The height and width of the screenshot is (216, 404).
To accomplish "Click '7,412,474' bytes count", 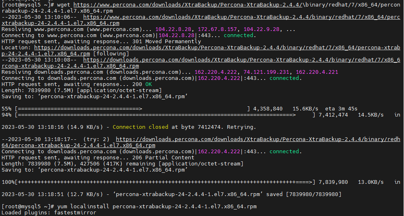I will point(333,115).
